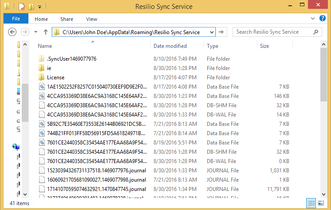Switch to Details view button
The image size is (331, 210).
pyautogui.click(x=311, y=203)
